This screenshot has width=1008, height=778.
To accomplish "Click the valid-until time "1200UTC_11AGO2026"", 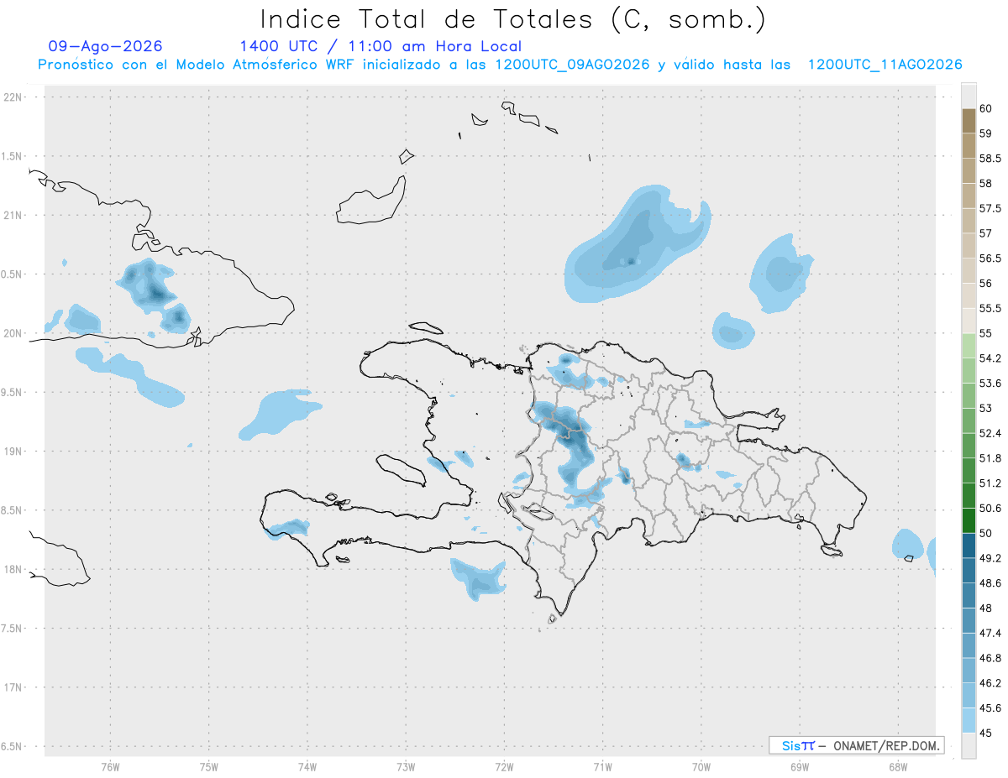I will tap(885, 65).
